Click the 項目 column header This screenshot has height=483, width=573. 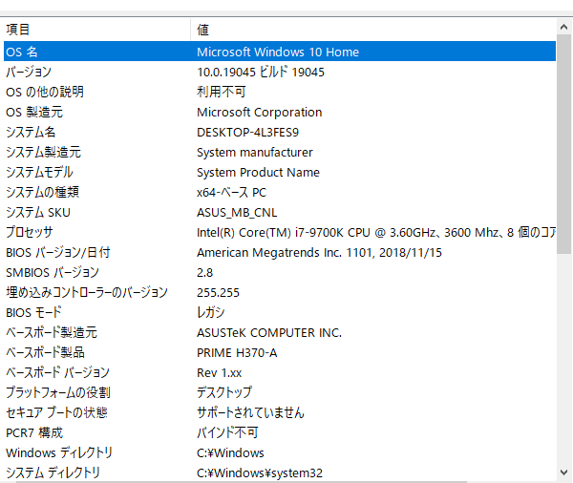pyautogui.click(x=96, y=30)
